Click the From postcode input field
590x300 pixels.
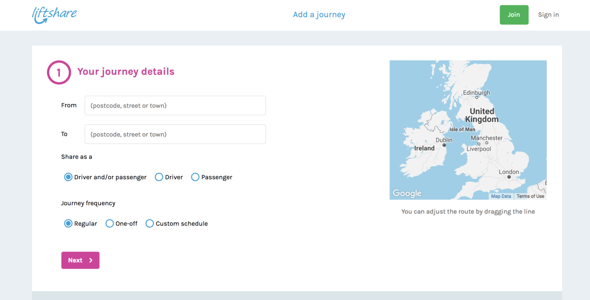175,105
